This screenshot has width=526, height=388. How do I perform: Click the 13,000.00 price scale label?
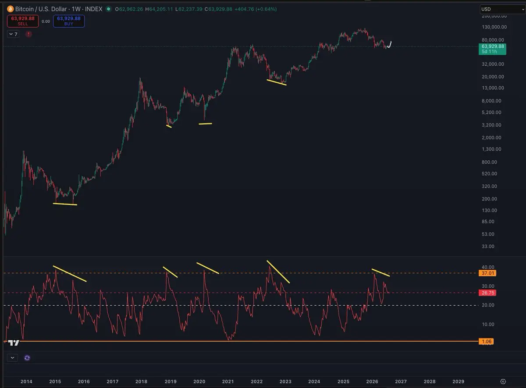[x=494, y=88]
